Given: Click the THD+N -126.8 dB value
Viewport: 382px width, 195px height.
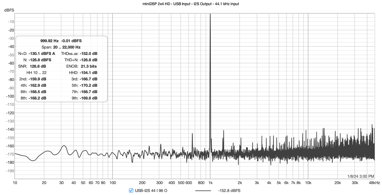Looking at the screenshot, I should 89,60.
